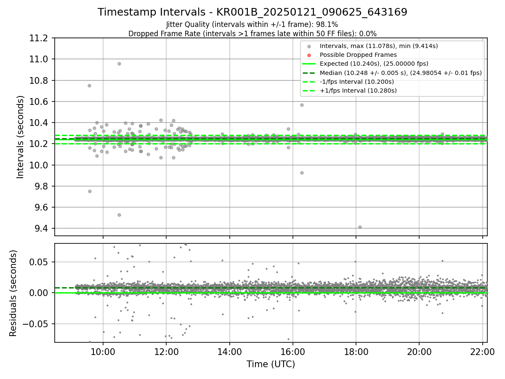Click the 'Residuals (seconds)' y-axis label
The height and width of the screenshot is (379, 505).
13,293
